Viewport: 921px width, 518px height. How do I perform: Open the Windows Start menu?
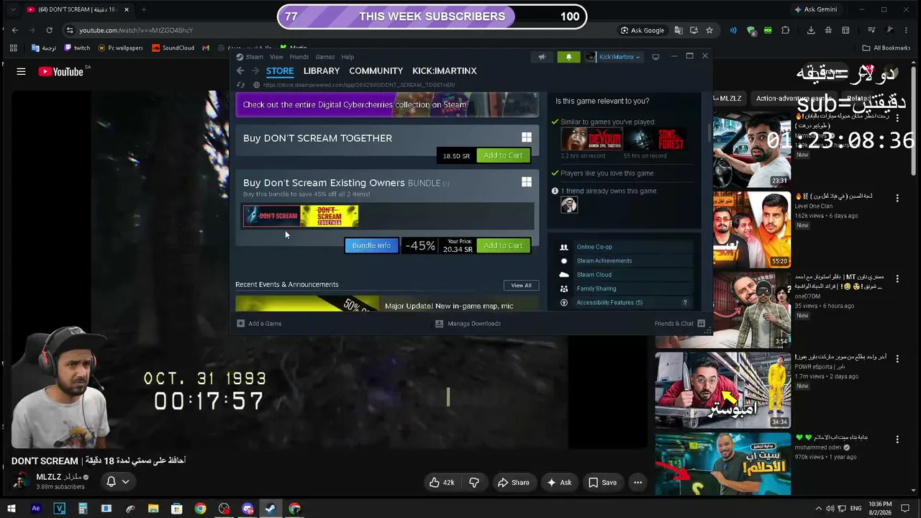coord(12,509)
